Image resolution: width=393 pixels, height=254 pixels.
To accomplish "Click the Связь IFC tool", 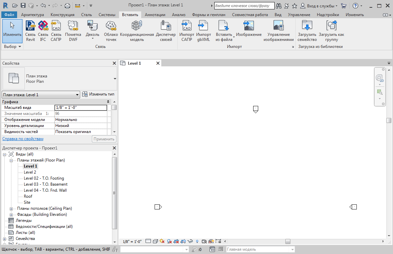I will coord(43,31).
